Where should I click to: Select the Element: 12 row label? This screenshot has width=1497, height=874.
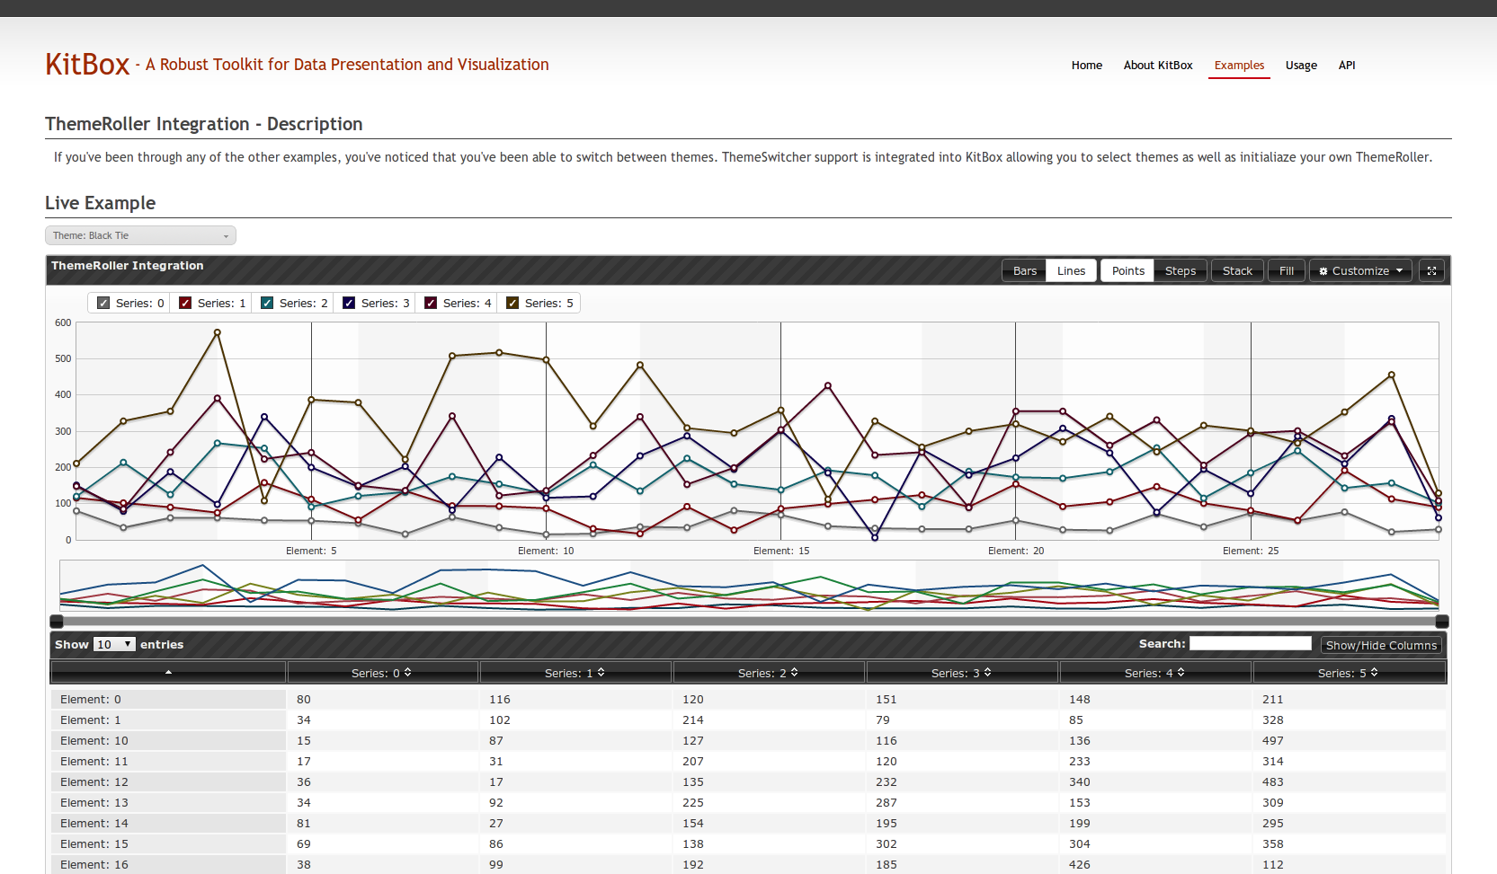click(168, 781)
